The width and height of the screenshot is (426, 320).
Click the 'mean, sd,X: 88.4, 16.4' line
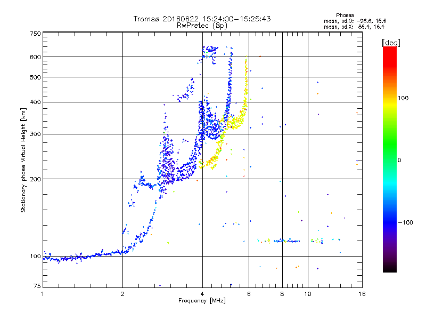click(x=354, y=27)
